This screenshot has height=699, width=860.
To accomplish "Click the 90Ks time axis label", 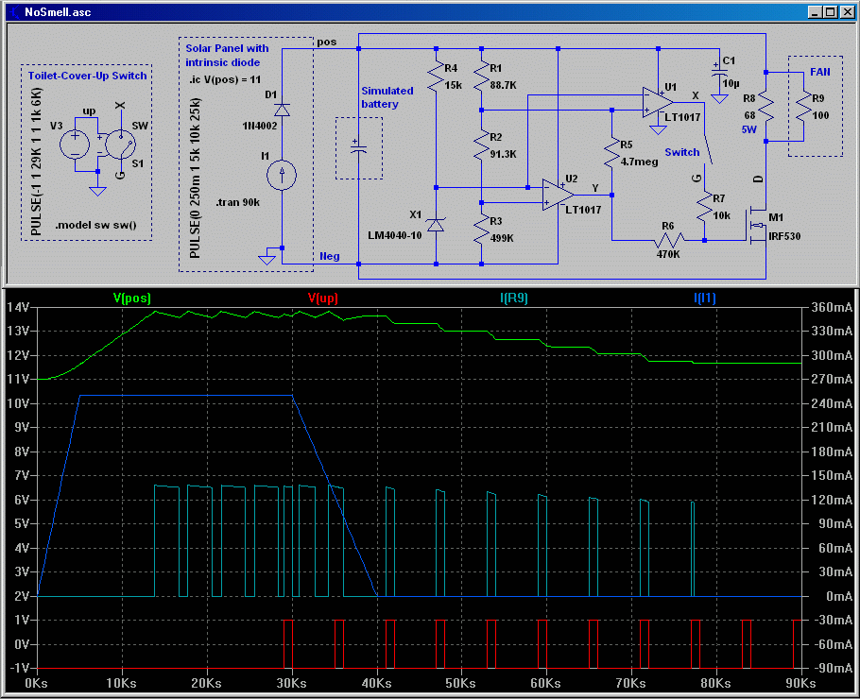I will click(x=800, y=683).
